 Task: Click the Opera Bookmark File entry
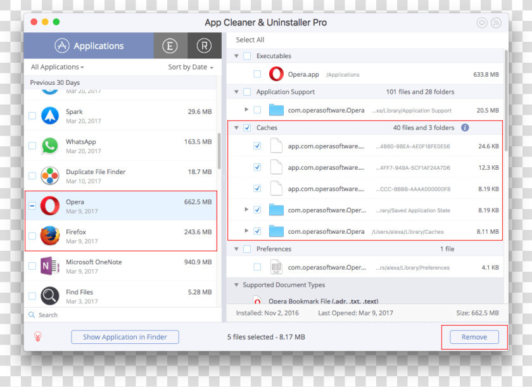[324, 300]
